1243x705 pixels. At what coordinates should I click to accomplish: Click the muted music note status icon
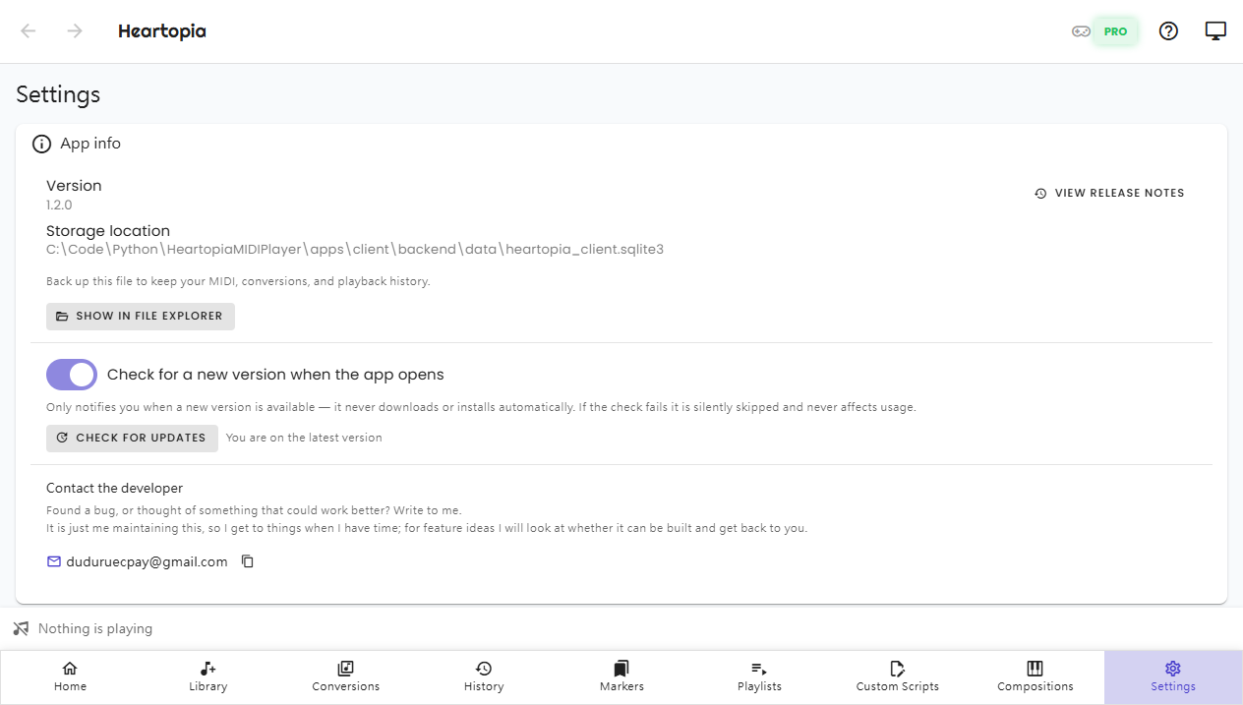pos(21,628)
